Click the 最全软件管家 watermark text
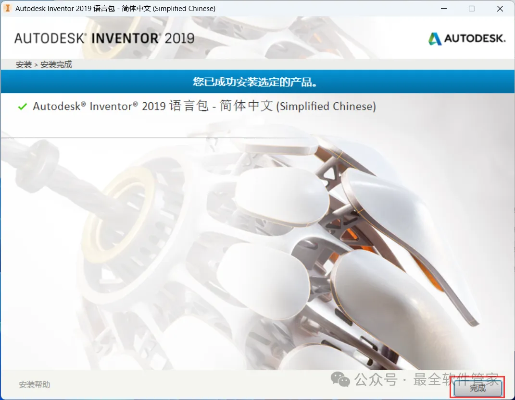 (x=456, y=379)
